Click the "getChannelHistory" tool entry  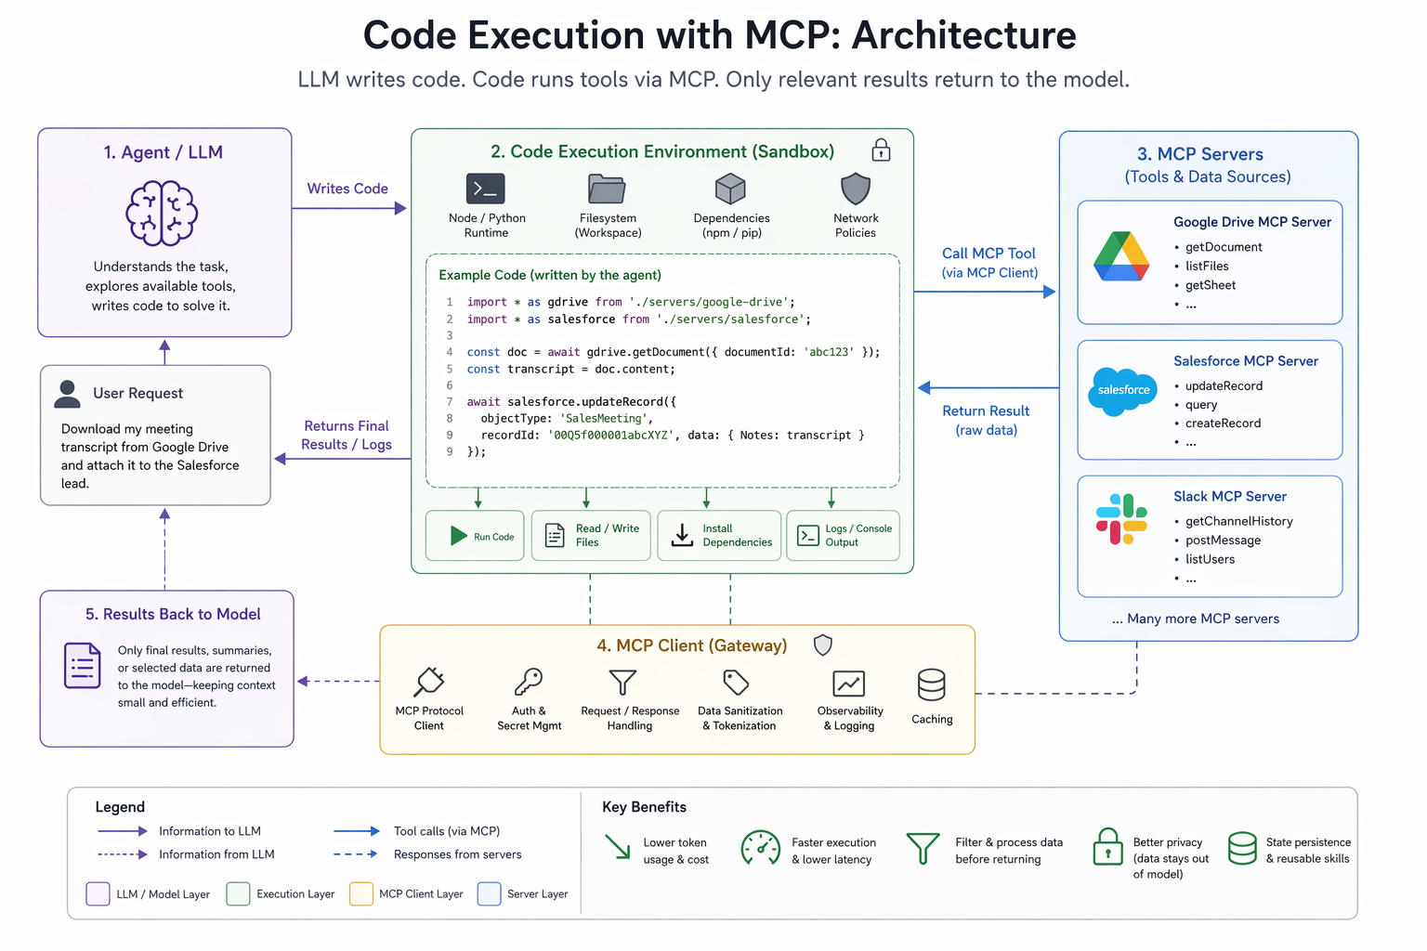1238,522
